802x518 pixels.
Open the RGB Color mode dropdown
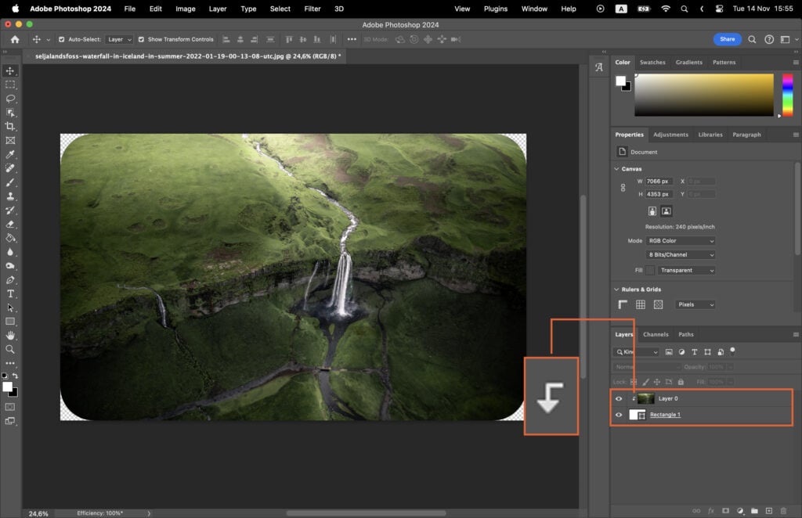678,240
